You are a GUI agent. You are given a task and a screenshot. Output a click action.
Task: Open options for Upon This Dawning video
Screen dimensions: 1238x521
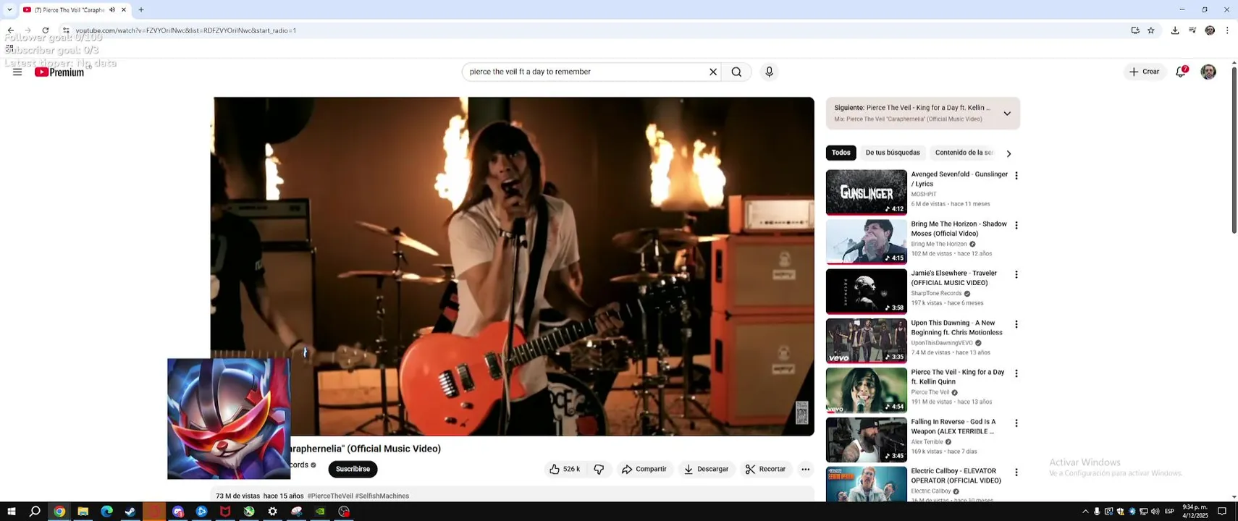click(x=1016, y=324)
